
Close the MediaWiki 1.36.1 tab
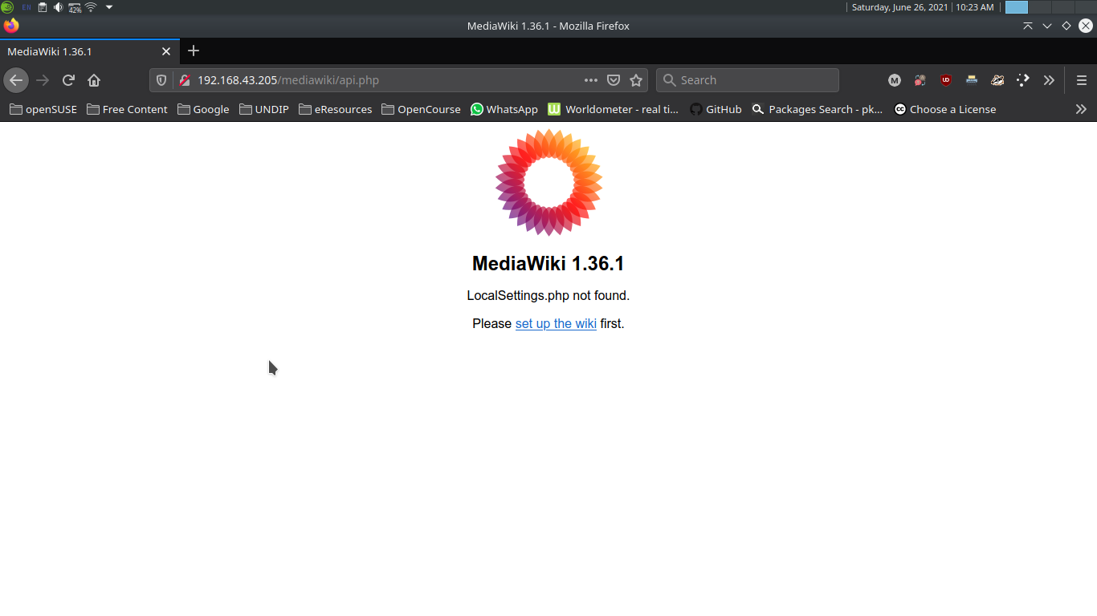[x=166, y=51]
